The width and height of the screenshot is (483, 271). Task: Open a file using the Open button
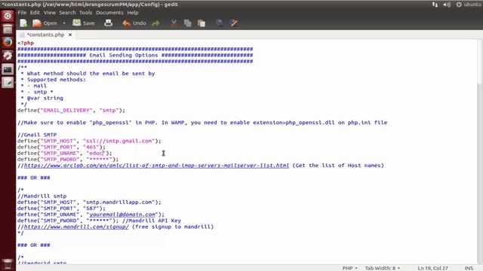(45, 23)
